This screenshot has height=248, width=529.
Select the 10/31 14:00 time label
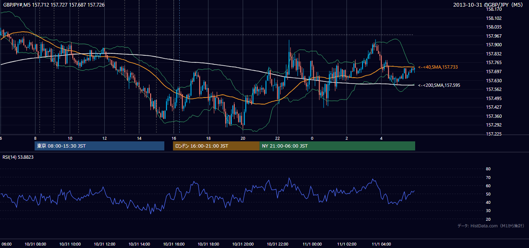(139, 244)
